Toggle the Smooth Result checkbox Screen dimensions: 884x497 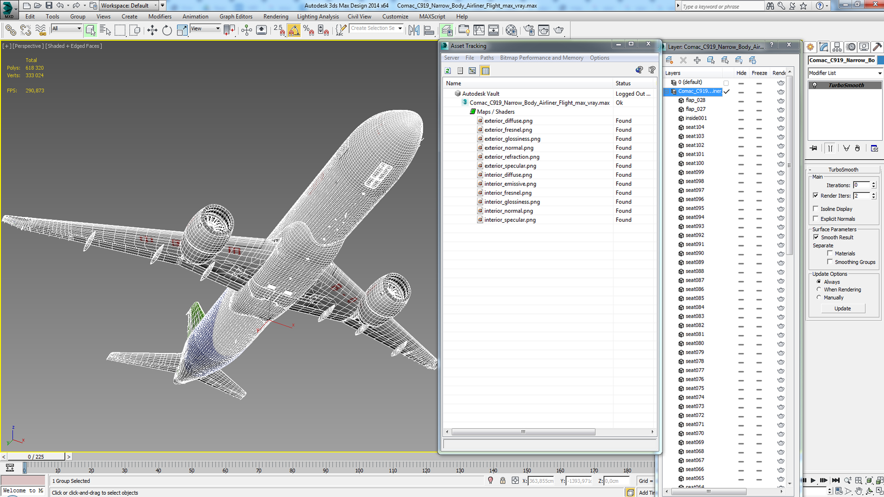point(816,237)
